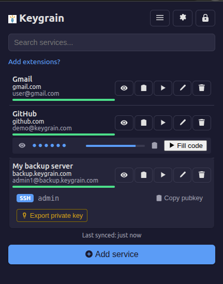Screen dimensions: 223x284
Task: Click the user@gmail.com username
Action: (x=36, y=94)
